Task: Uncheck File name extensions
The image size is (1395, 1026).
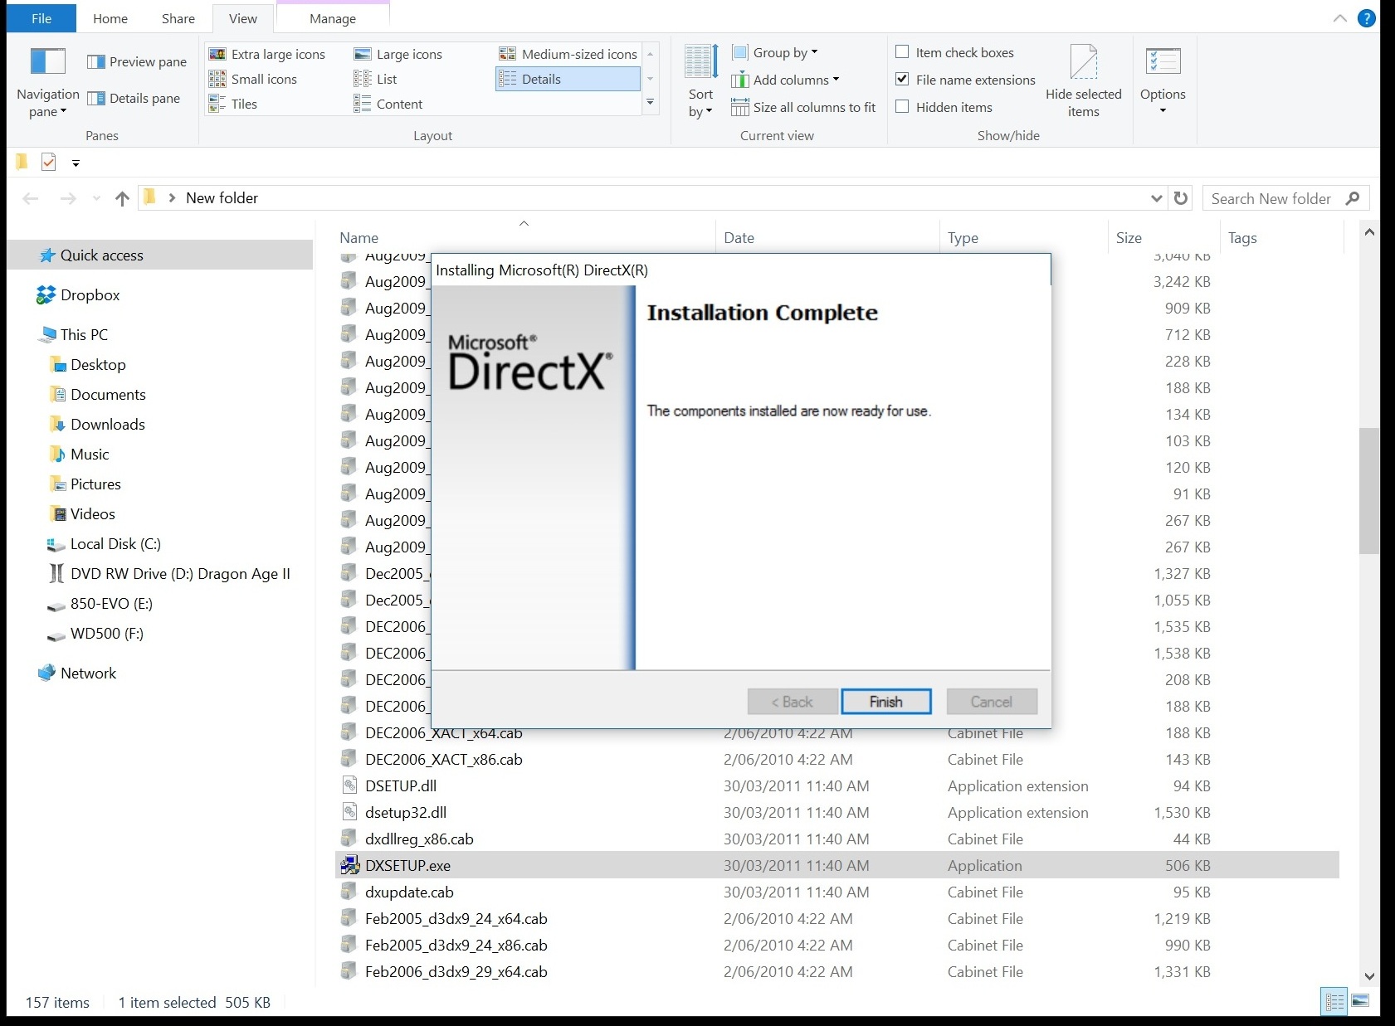Action: click(902, 80)
